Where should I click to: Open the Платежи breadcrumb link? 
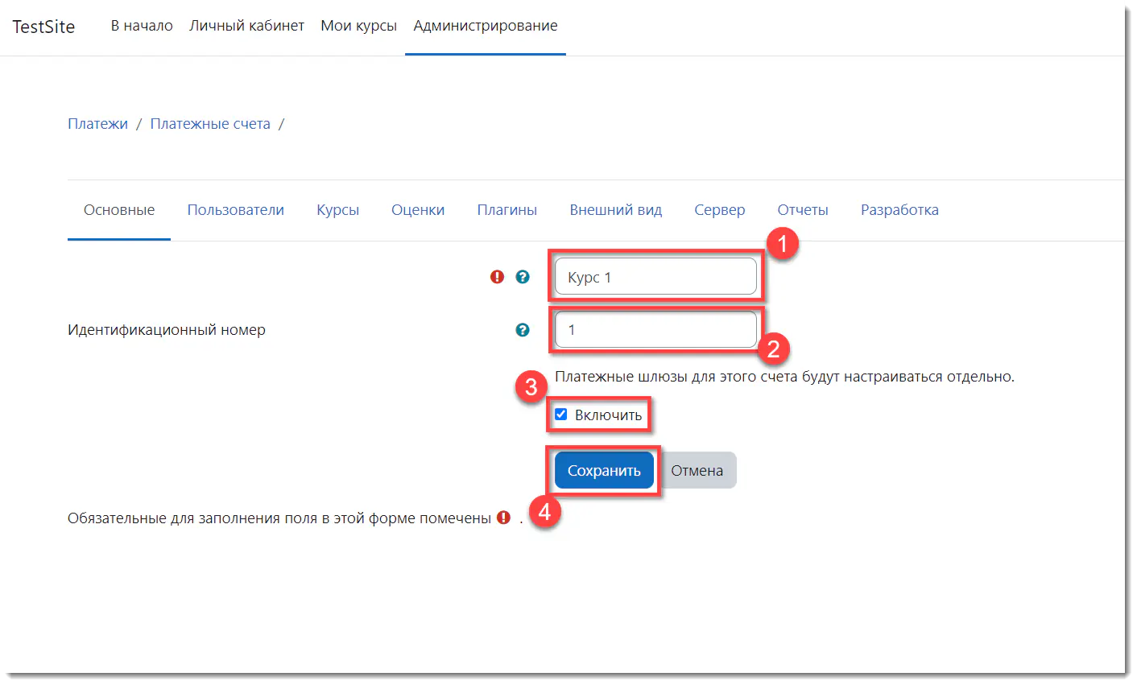(97, 124)
